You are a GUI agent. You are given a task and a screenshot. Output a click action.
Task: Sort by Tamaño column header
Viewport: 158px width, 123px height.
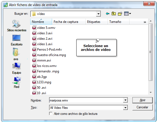tap(118, 22)
